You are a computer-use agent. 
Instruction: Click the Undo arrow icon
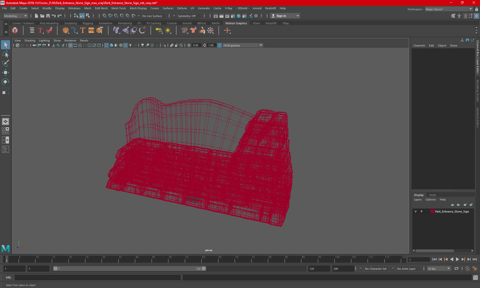pos(54,16)
